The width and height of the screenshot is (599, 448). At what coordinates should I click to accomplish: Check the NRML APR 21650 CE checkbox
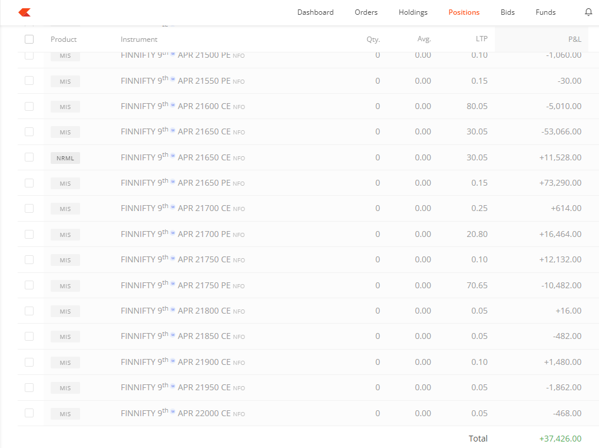pyautogui.click(x=29, y=157)
